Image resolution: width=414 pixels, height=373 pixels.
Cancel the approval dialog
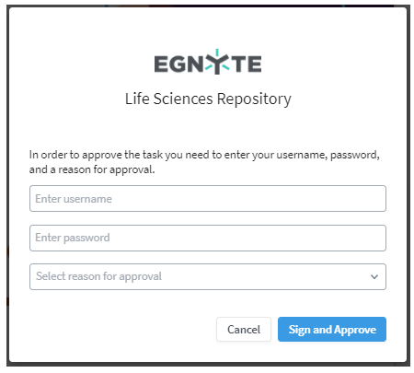coord(244,330)
